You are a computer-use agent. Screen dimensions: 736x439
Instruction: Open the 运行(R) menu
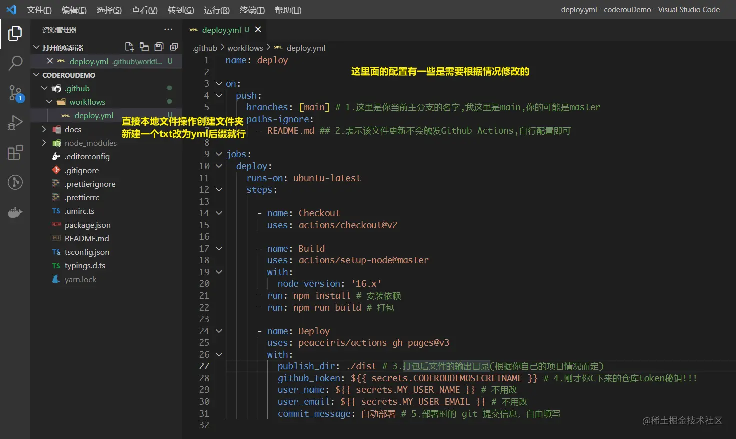[x=217, y=10]
